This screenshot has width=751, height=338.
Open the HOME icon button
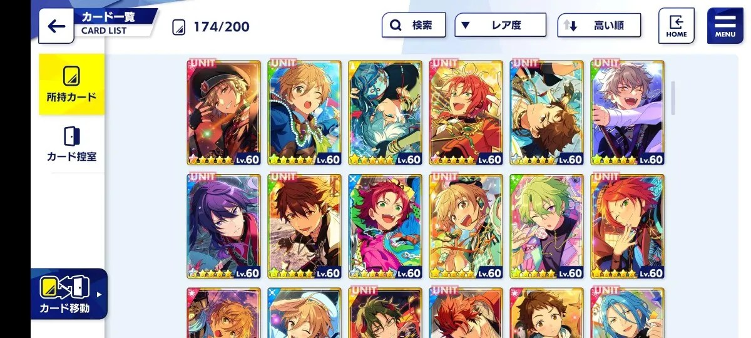tap(677, 26)
